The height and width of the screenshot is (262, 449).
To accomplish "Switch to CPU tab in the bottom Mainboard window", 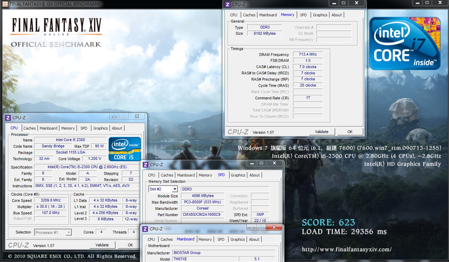I will pos(151,239).
